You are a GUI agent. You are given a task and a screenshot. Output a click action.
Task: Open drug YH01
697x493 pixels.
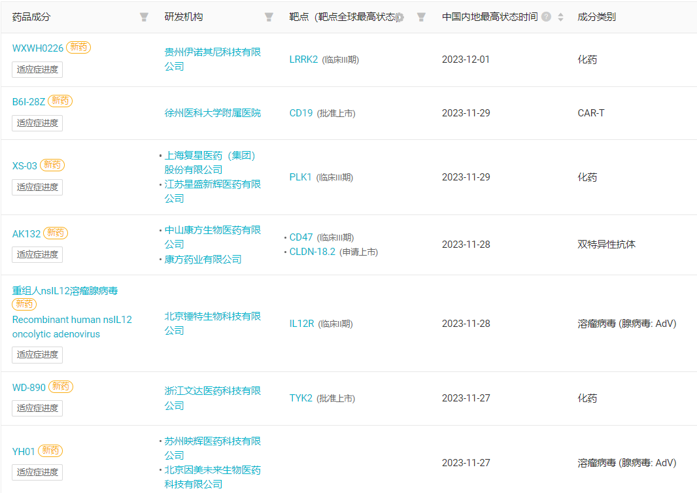(x=24, y=452)
